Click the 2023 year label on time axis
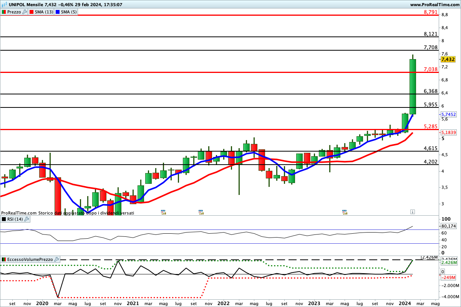The width and height of the screenshot is (461, 307). pyautogui.click(x=314, y=303)
